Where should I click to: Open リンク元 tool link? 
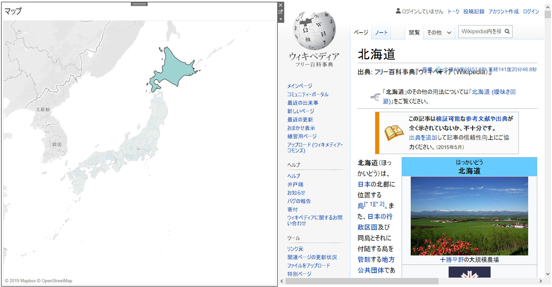click(x=295, y=249)
